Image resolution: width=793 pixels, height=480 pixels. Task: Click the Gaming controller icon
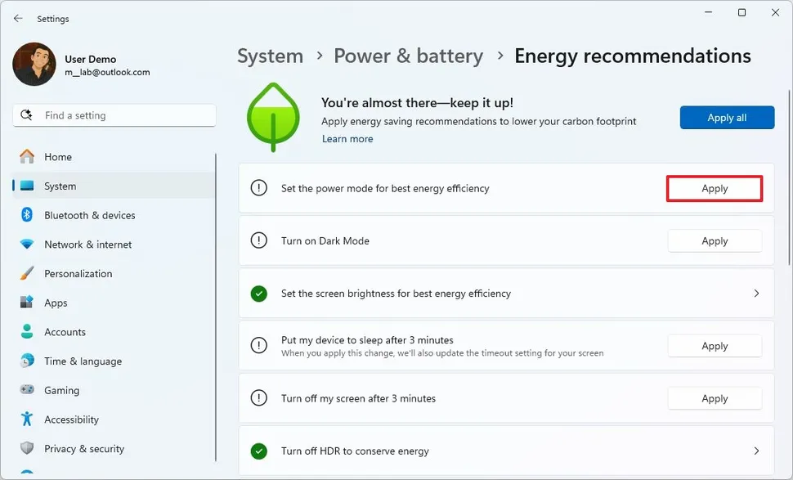25,390
